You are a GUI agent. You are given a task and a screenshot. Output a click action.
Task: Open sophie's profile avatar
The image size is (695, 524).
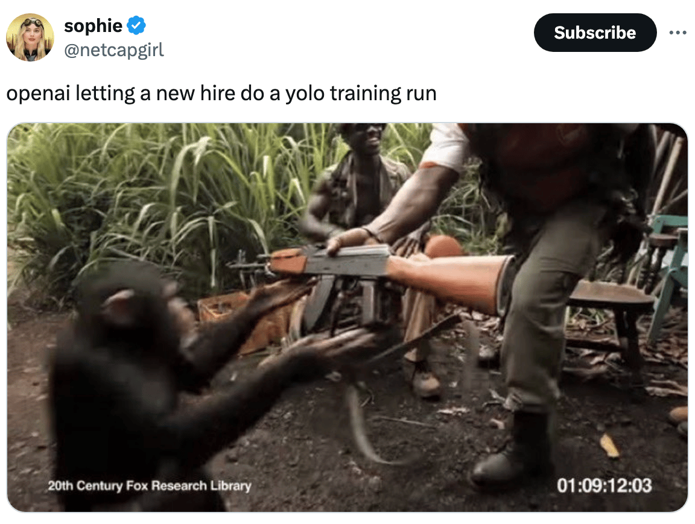30,37
